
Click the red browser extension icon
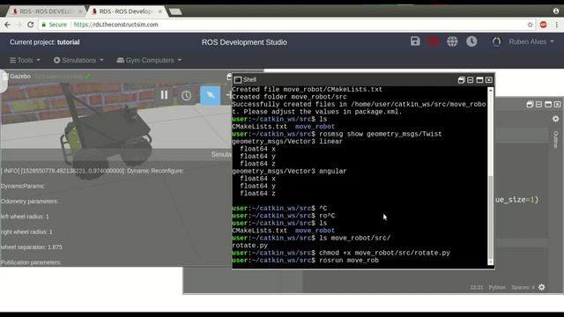click(x=543, y=25)
